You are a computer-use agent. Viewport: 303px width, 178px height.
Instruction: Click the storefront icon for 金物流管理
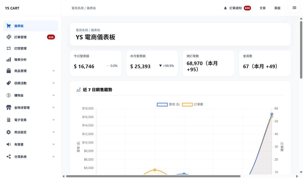point(9,108)
